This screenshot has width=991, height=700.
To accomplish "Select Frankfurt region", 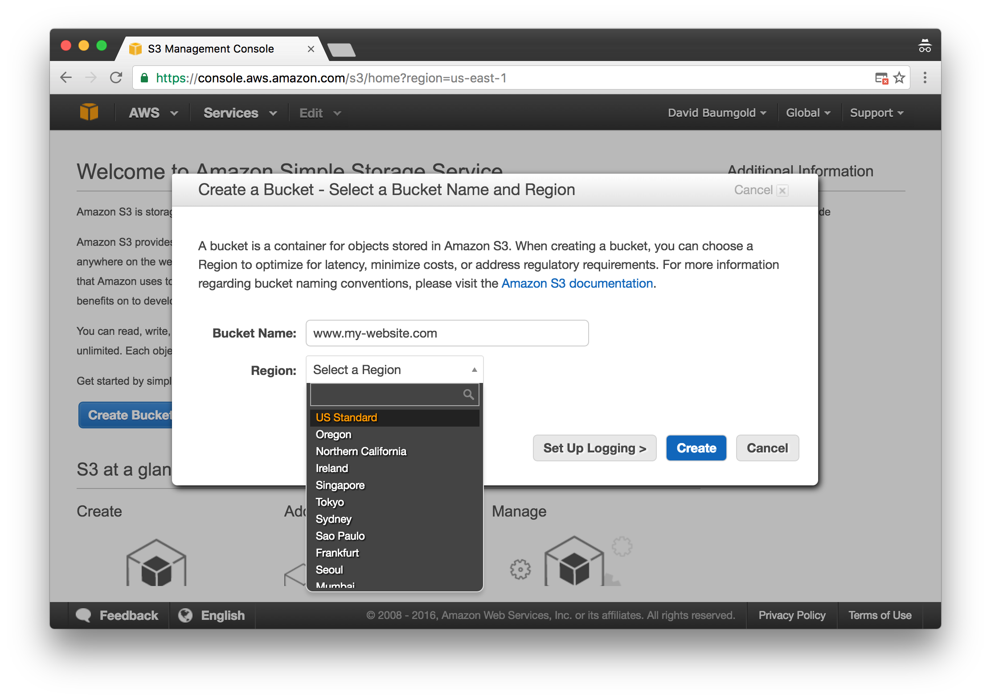I will (395, 553).
